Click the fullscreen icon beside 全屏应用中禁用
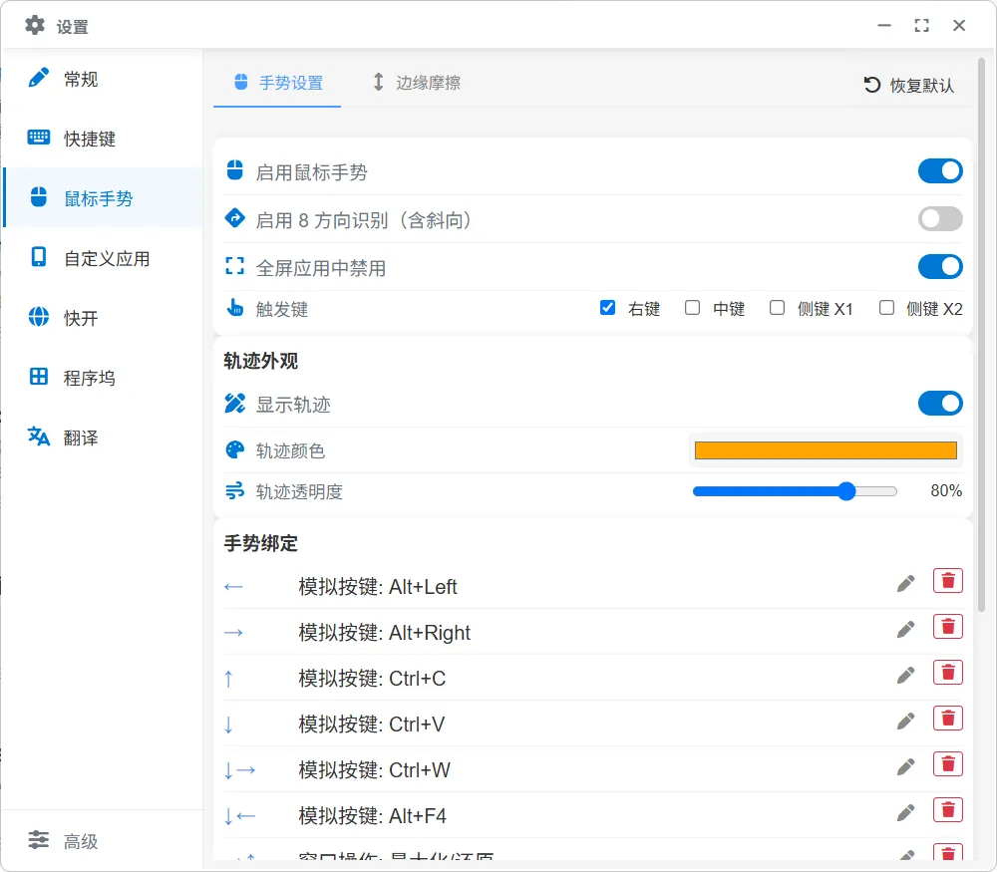The width and height of the screenshot is (997, 872). 234,266
